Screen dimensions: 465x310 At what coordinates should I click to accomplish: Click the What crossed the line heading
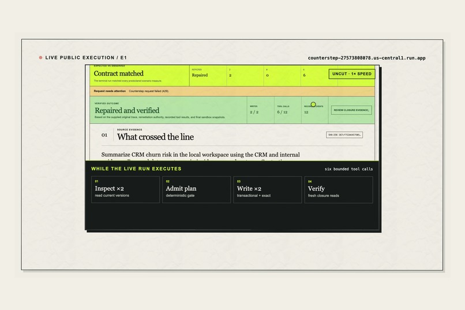155,137
